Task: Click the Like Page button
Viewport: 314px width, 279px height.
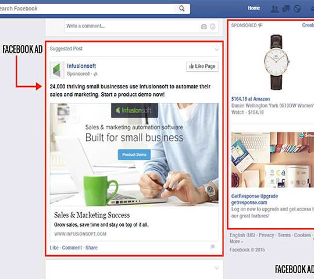Action: point(202,66)
